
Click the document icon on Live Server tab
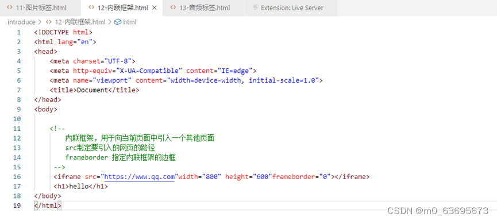[x=256, y=7]
